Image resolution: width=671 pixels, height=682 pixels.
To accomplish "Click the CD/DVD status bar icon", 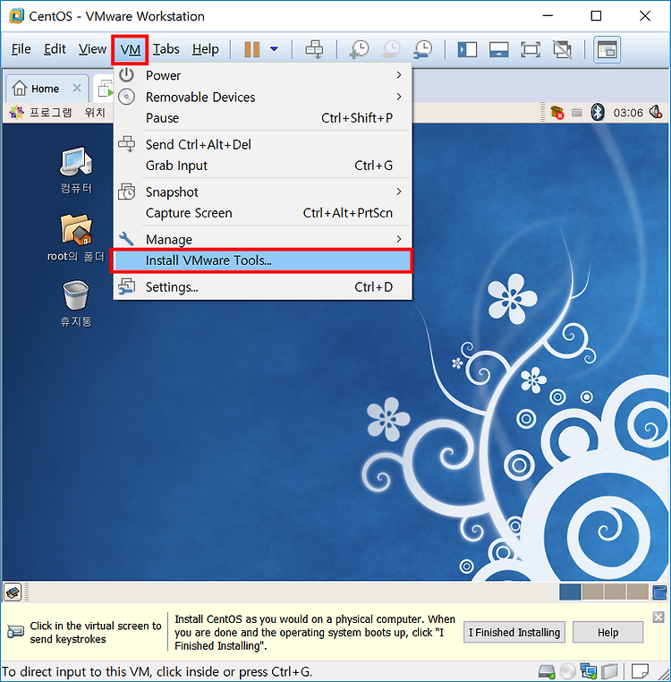I will pos(567,671).
